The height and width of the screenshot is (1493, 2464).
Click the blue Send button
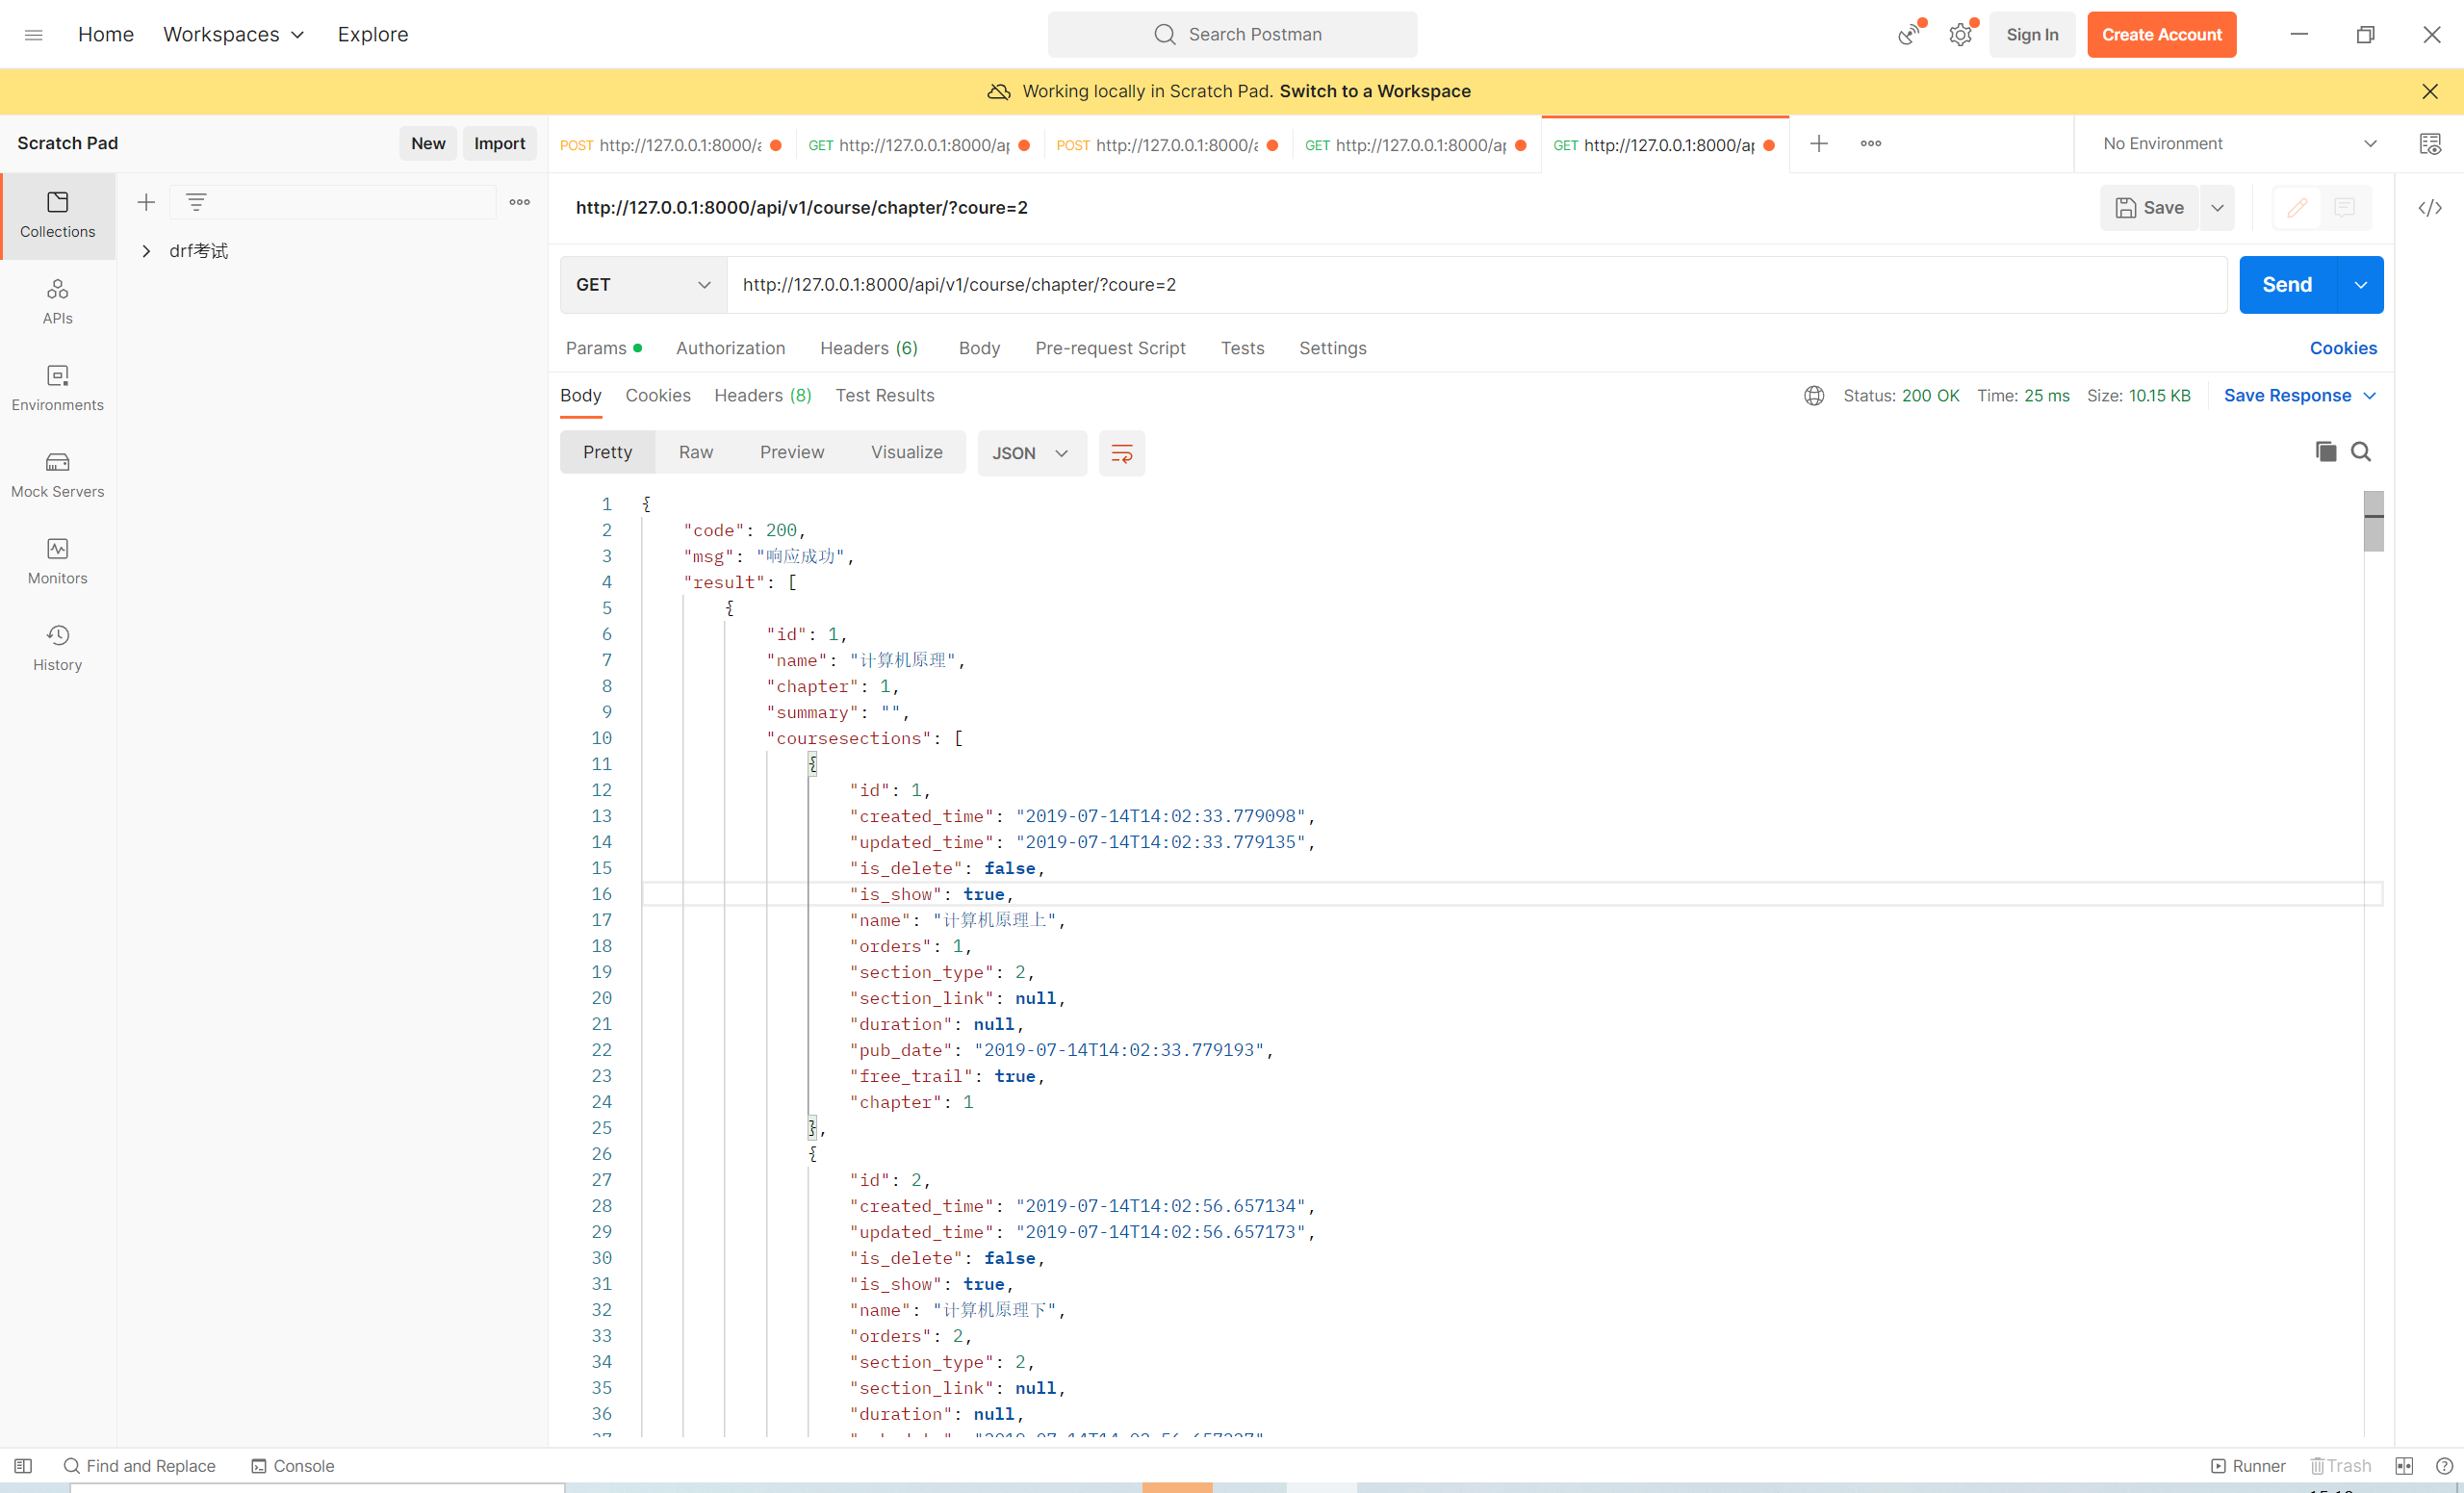2286,285
